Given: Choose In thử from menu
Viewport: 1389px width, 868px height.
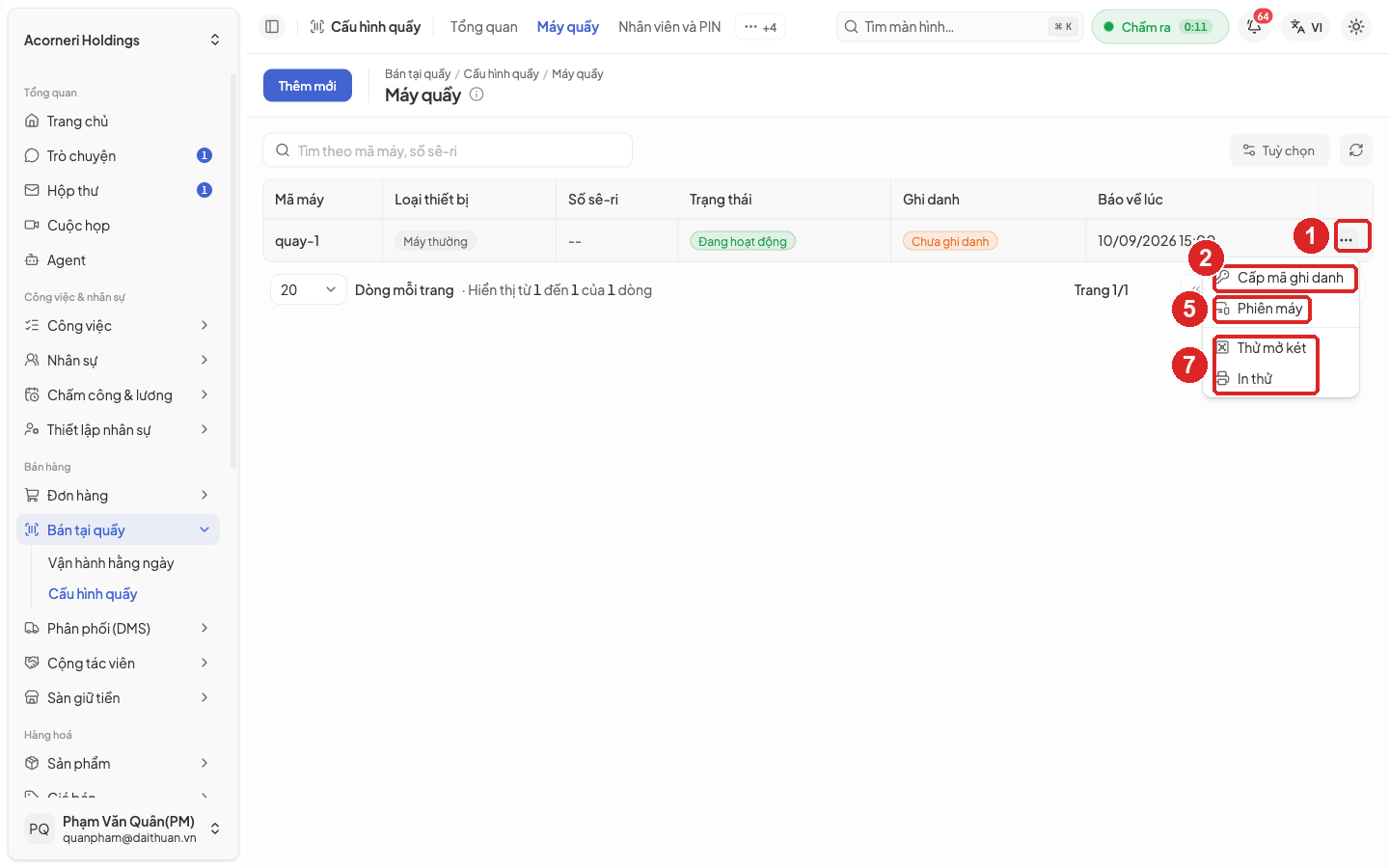Looking at the screenshot, I should pyautogui.click(x=1281, y=379).
